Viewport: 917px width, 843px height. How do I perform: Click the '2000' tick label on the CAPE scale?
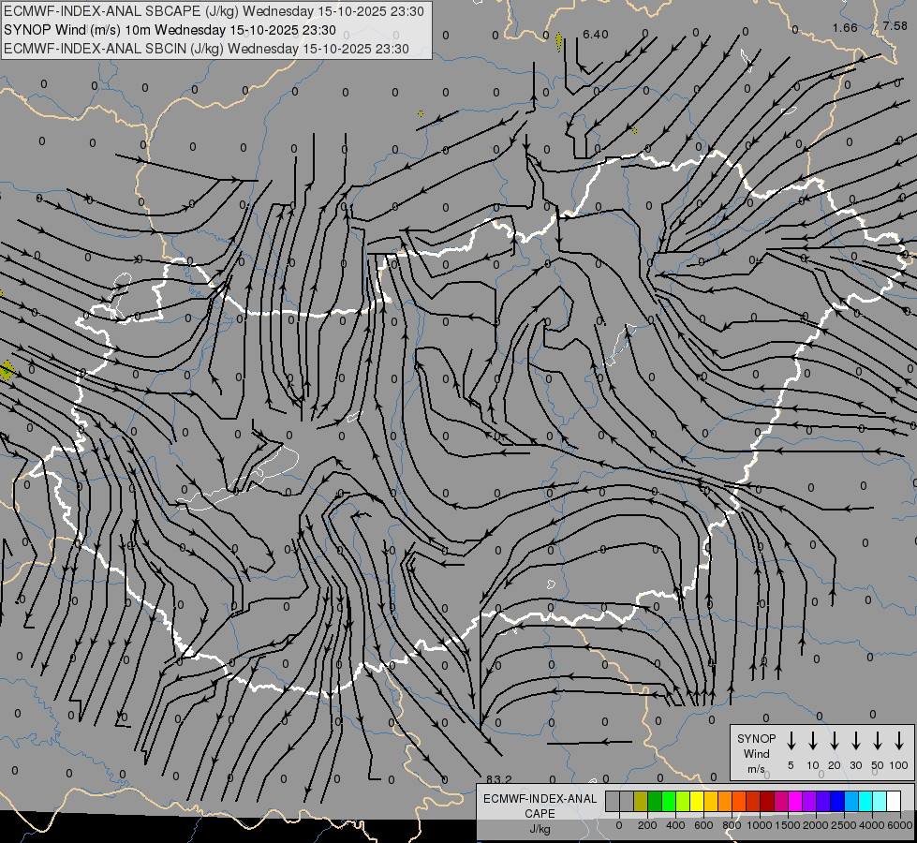click(816, 825)
